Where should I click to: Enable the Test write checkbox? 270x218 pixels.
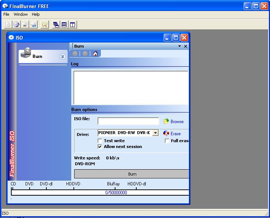[x=100, y=141]
